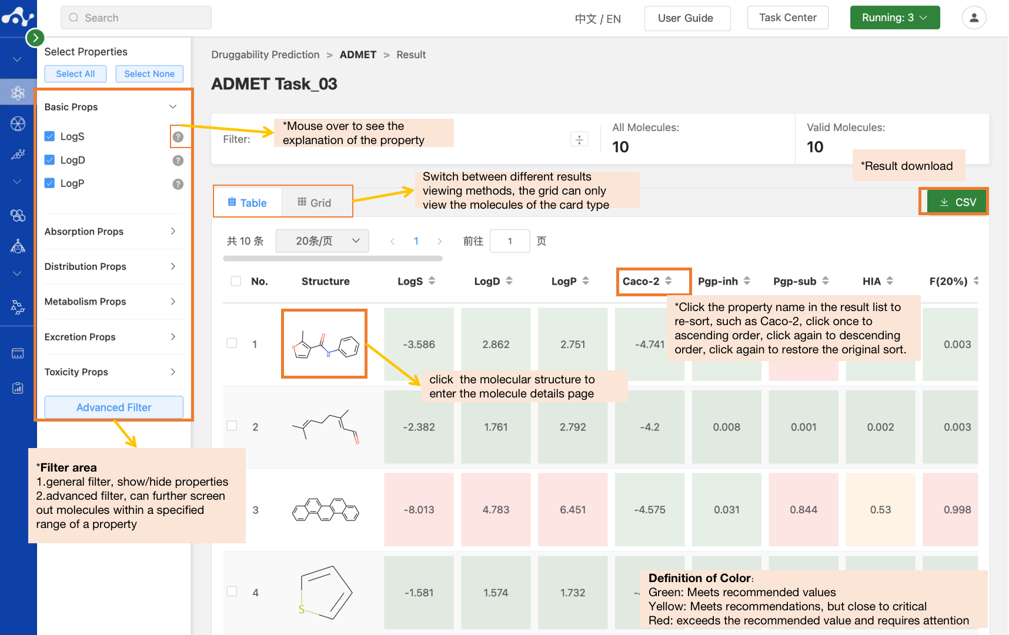
Task: Click the search input field
Action: [x=135, y=18]
